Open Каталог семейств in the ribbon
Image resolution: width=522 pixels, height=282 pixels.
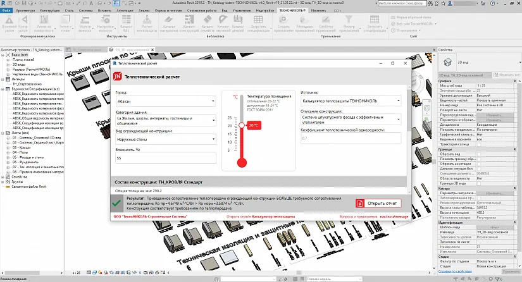coord(208,23)
